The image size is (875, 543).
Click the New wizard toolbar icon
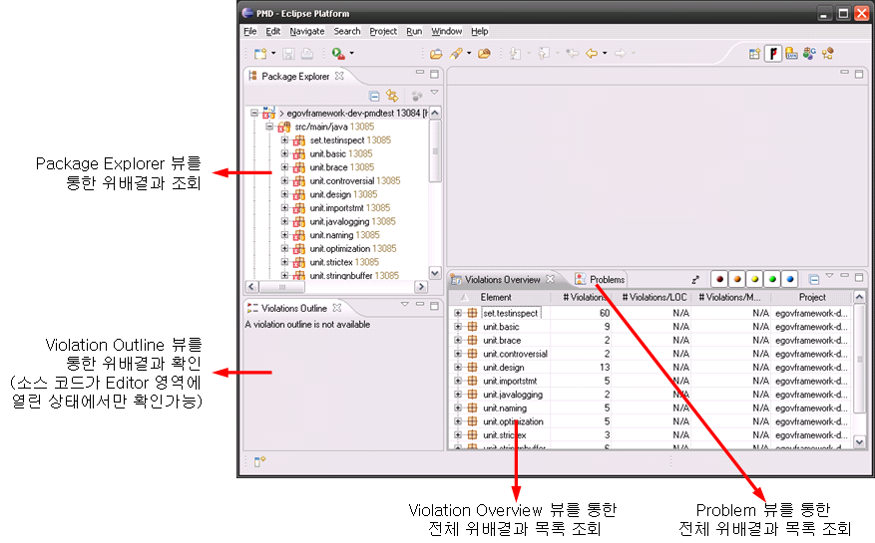(x=259, y=54)
